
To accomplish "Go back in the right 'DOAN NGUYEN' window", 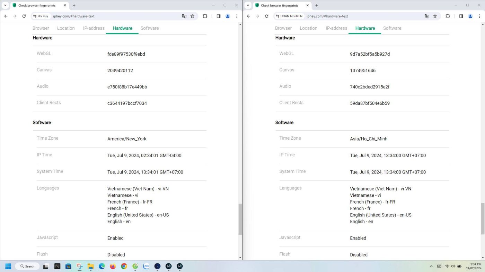I will (x=248, y=16).
